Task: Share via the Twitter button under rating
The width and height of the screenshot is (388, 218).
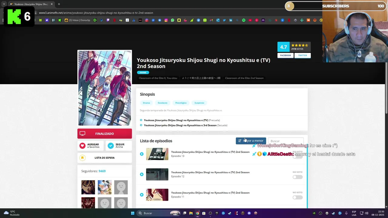Action: click(303, 55)
